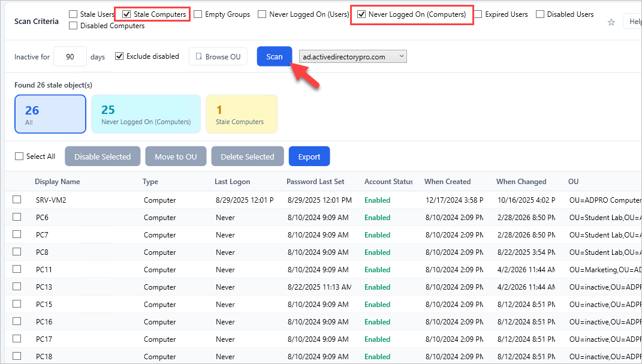
Task: Uncheck the Stale Computers checkbox
Action: pos(126,14)
